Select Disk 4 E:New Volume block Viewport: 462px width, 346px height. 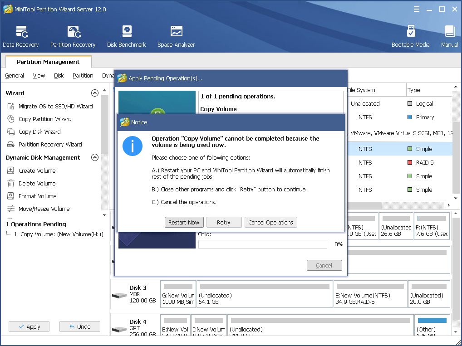tap(175, 325)
